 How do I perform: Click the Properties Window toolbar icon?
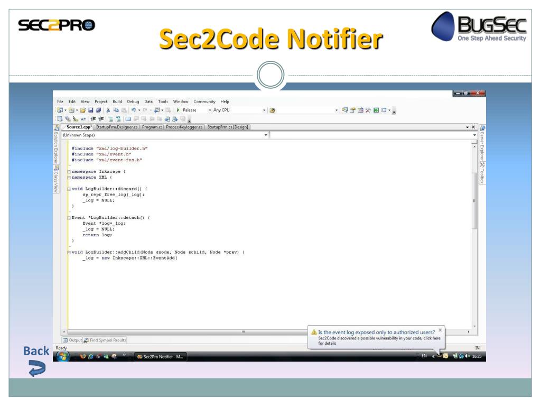352,110
